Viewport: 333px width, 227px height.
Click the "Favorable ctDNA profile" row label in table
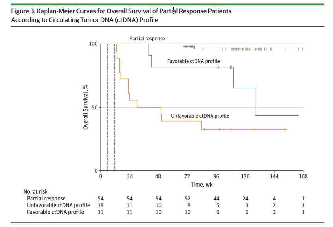(55, 212)
